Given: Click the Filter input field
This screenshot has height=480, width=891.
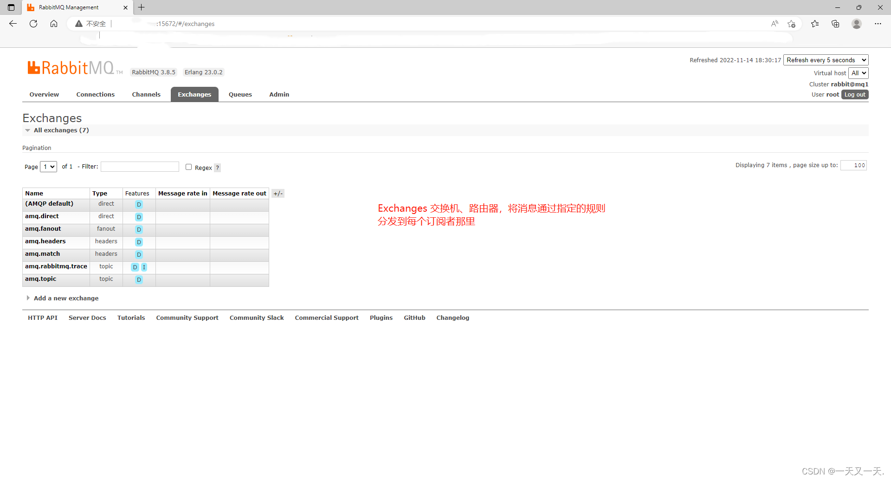Looking at the screenshot, I should tap(139, 167).
